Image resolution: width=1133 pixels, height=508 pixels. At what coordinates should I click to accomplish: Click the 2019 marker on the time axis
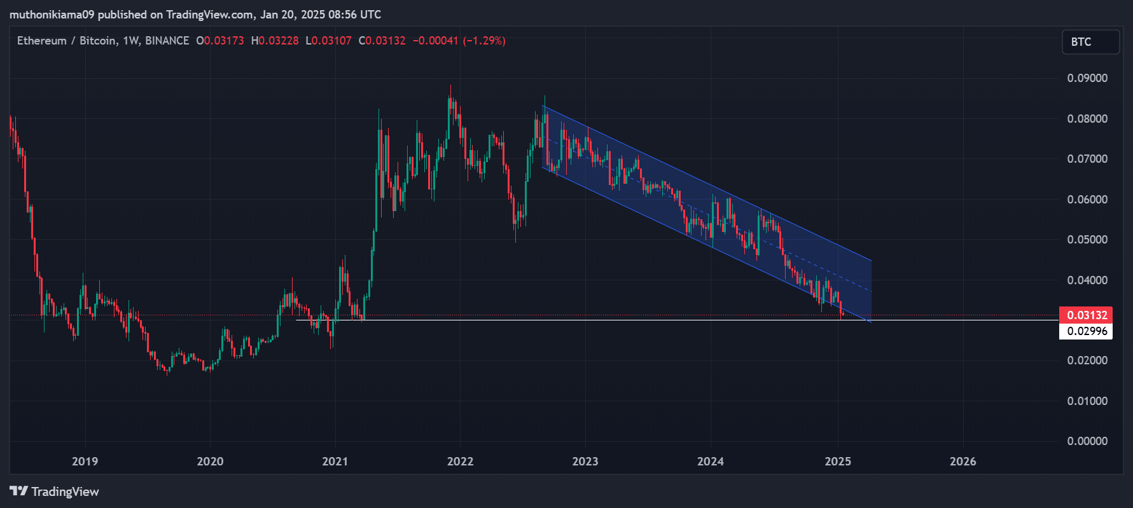85,462
